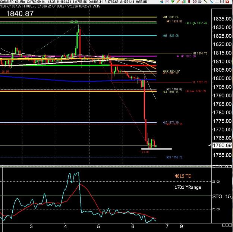
Task: Click the stacked chevrons indicator icon
Action: [x=167, y=1]
